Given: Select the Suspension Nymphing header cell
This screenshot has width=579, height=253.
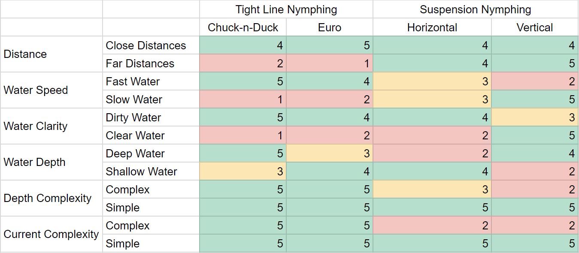Looking at the screenshot, I should pyautogui.click(x=476, y=9).
